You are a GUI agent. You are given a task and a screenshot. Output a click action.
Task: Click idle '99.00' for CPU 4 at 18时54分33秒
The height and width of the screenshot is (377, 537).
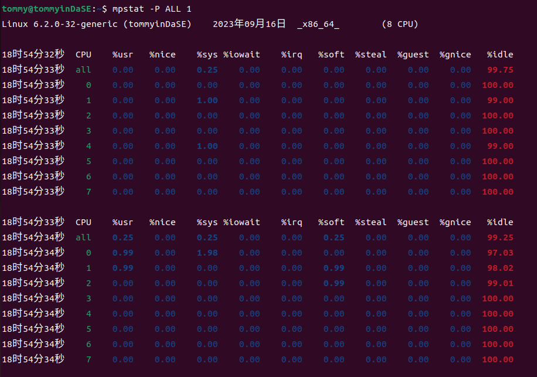[x=500, y=146]
